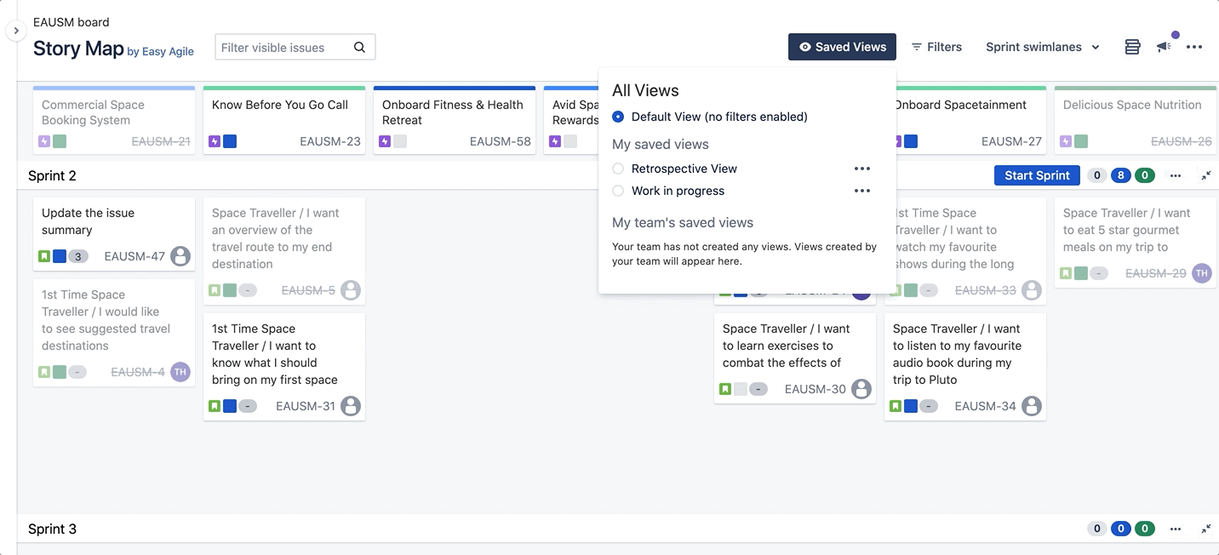Open the panel layout icon in header
Viewport: 1219px width, 555px height.
(x=1132, y=47)
